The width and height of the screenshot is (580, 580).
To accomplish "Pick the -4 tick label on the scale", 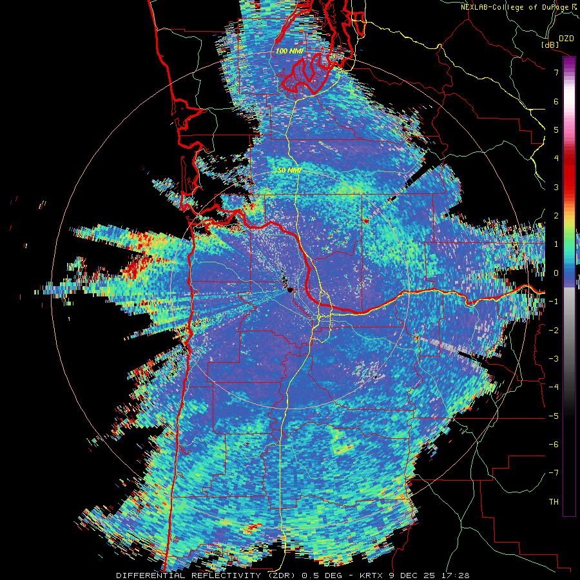I will (554, 387).
